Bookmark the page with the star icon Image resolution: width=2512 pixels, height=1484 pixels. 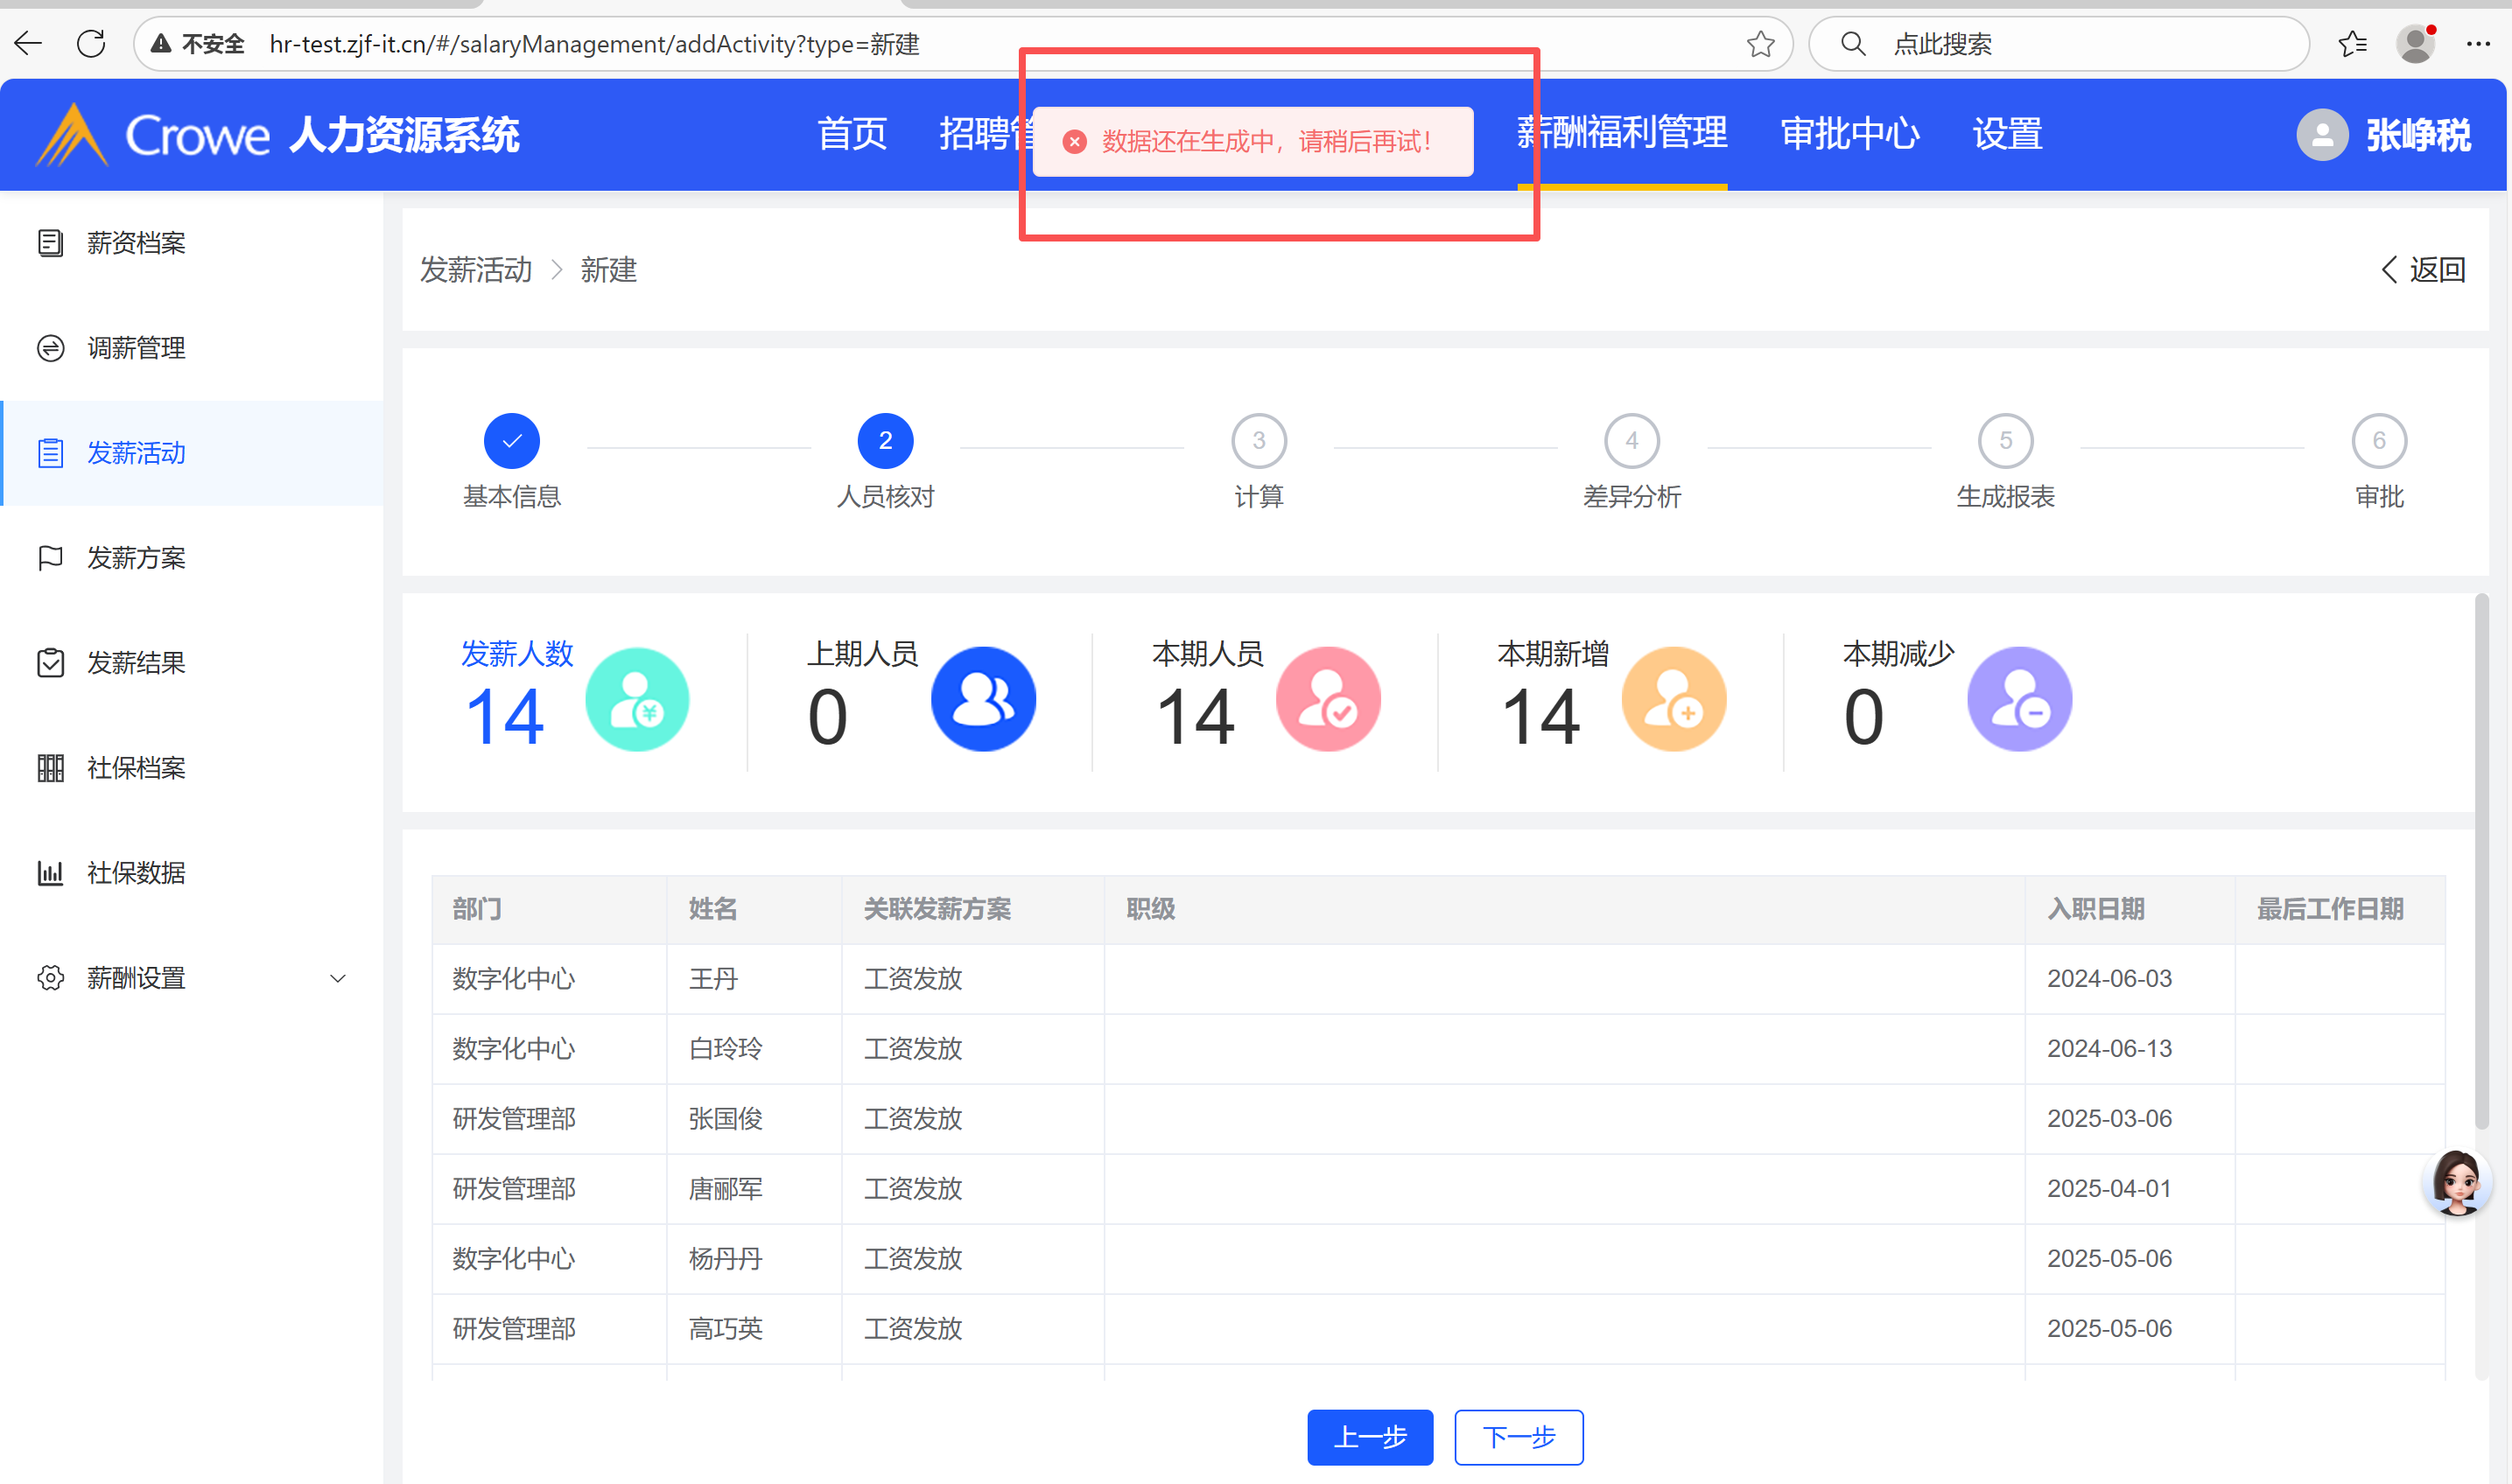[x=1760, y=44]
